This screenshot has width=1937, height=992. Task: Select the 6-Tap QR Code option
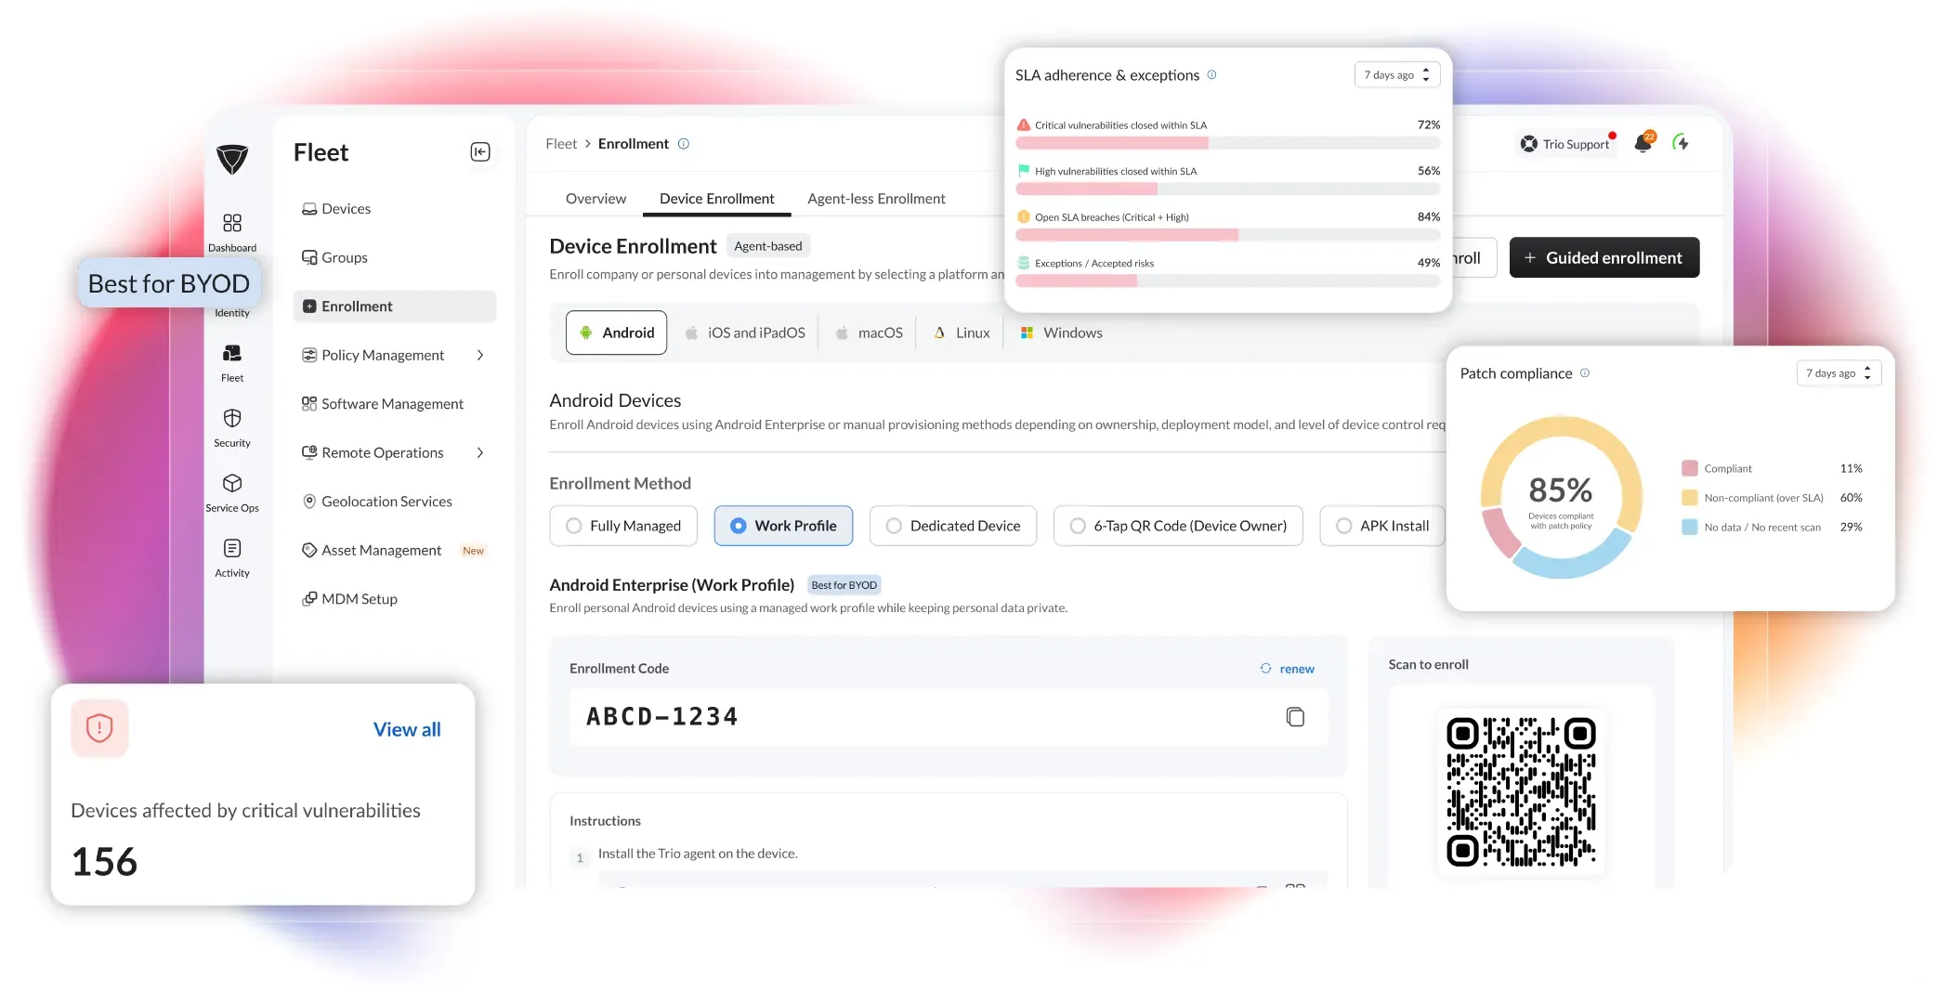pyautogui.click(x=1178, y=526)
